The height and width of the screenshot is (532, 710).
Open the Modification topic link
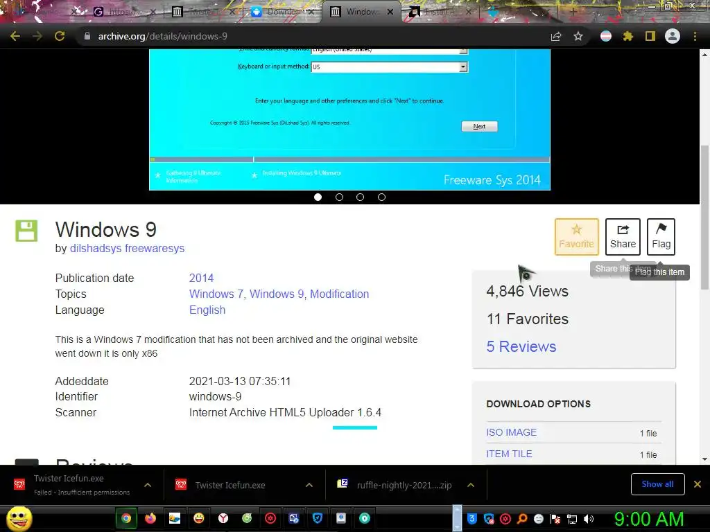[x=340, y=294]
